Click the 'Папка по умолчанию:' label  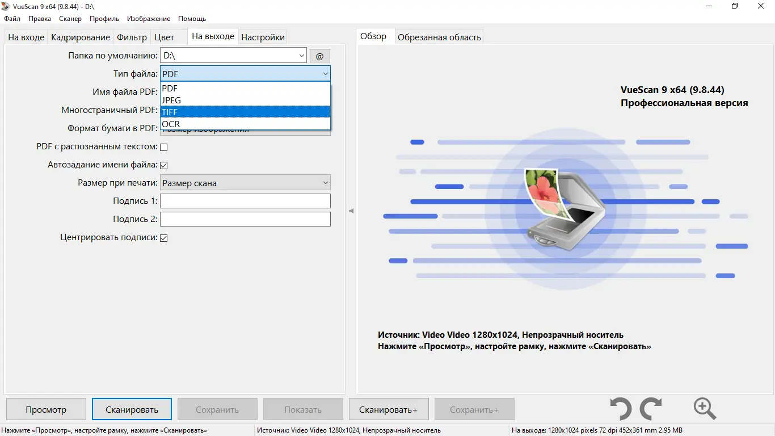coord(113,56)
